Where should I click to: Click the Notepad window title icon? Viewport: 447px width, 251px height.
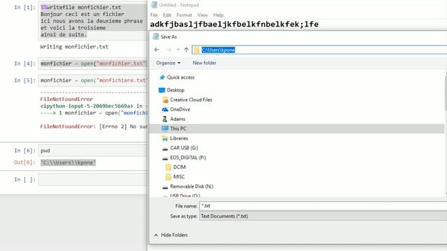click(154, 5)
